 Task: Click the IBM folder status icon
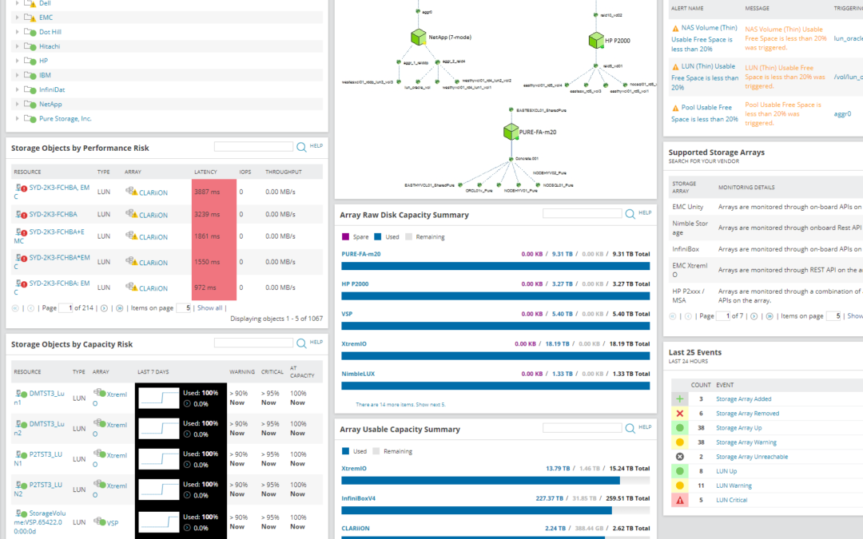[30, 75]
